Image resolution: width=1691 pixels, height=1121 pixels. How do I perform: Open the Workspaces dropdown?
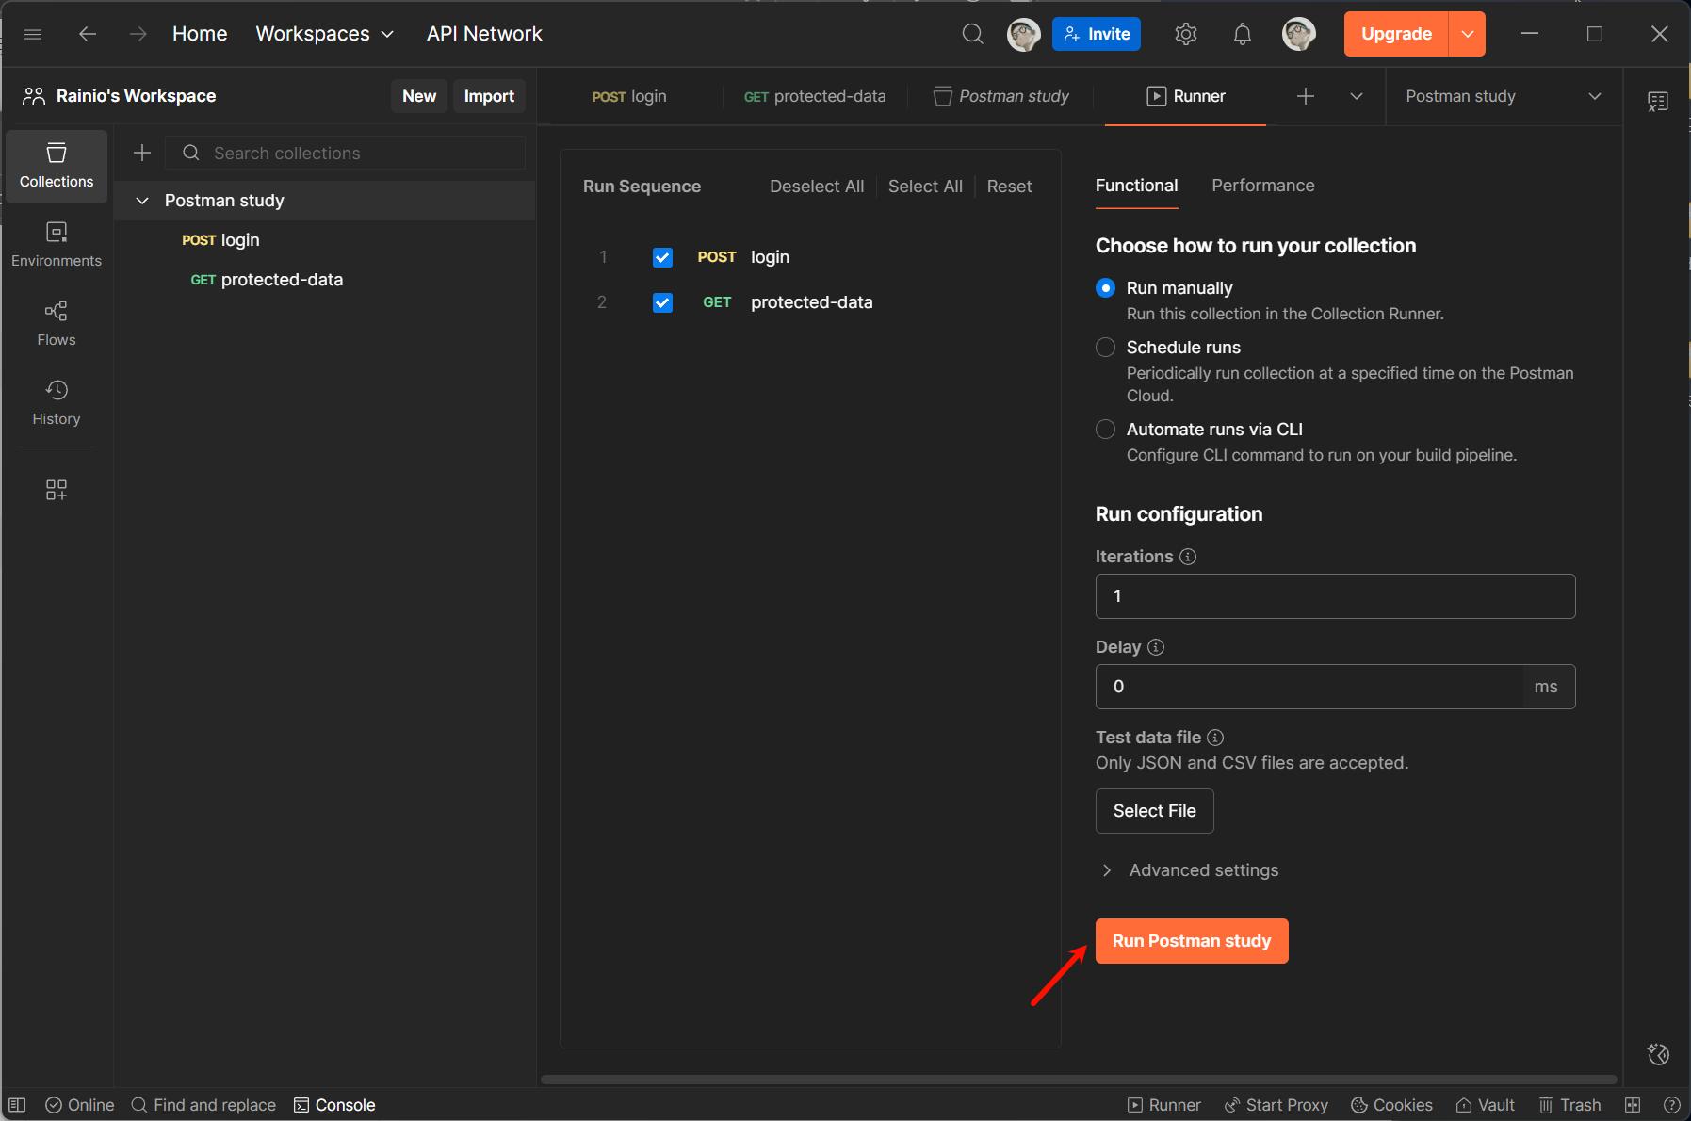(325, 34)
